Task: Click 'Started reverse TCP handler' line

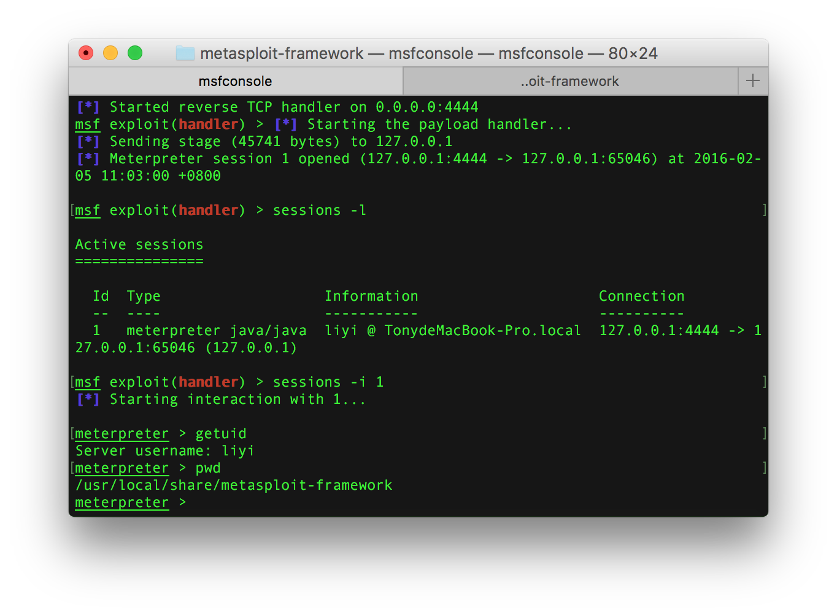Action: pos(277,107)
